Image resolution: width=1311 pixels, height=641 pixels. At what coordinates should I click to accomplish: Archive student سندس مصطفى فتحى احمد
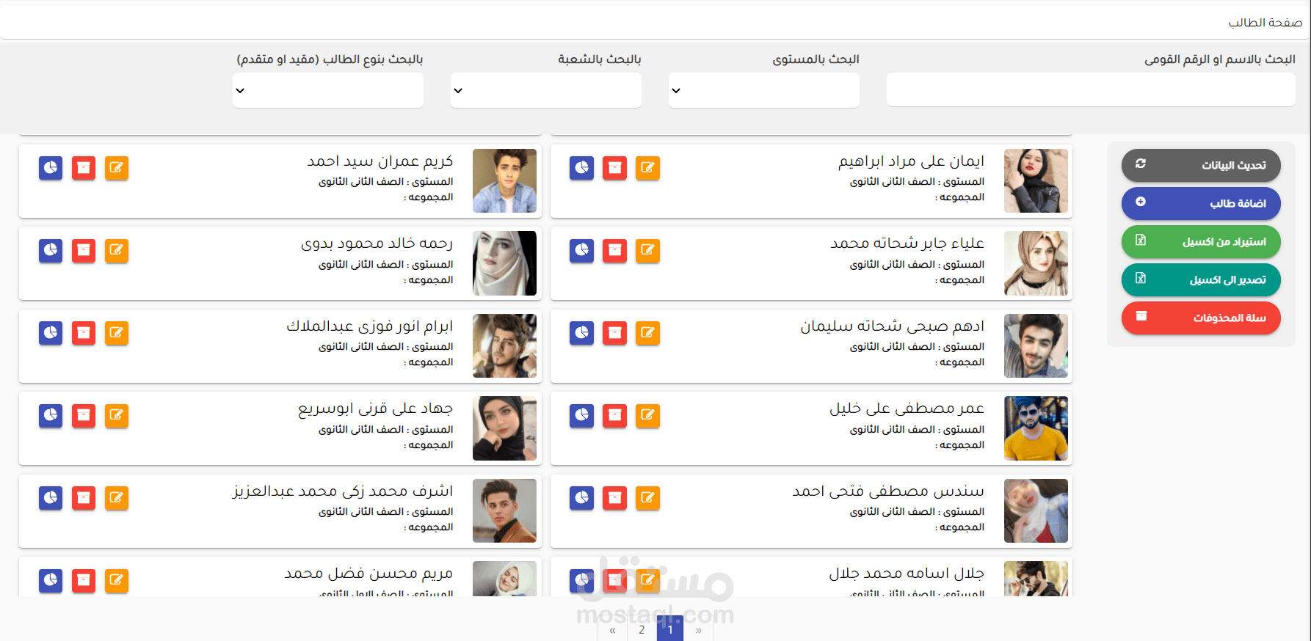tap(614, 498)
